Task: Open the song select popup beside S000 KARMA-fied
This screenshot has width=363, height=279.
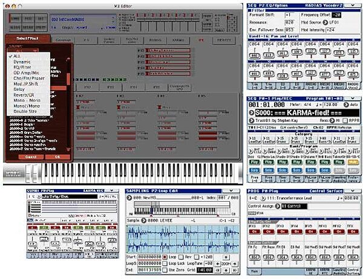Action: [252, 112]
